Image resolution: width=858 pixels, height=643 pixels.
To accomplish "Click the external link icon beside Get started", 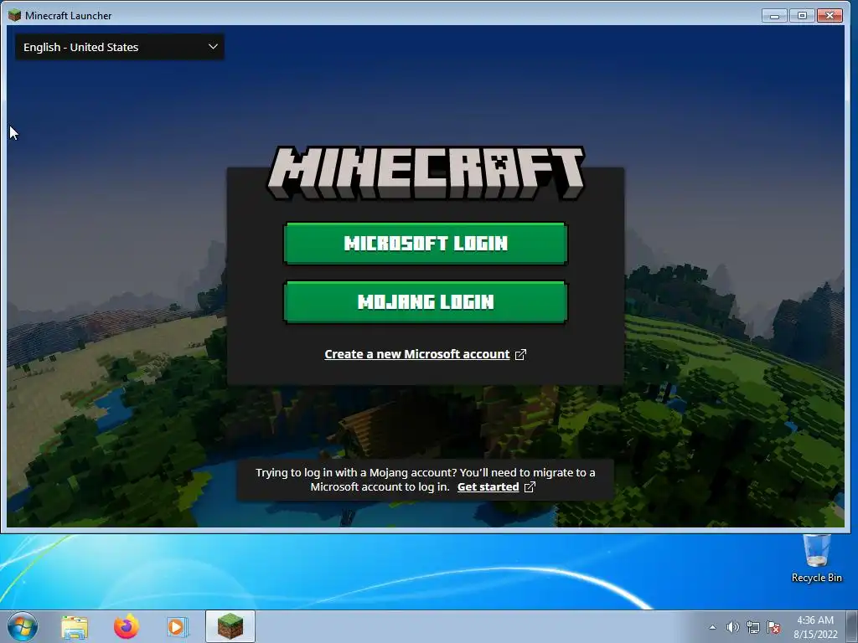I will click(x=530, y=486).
